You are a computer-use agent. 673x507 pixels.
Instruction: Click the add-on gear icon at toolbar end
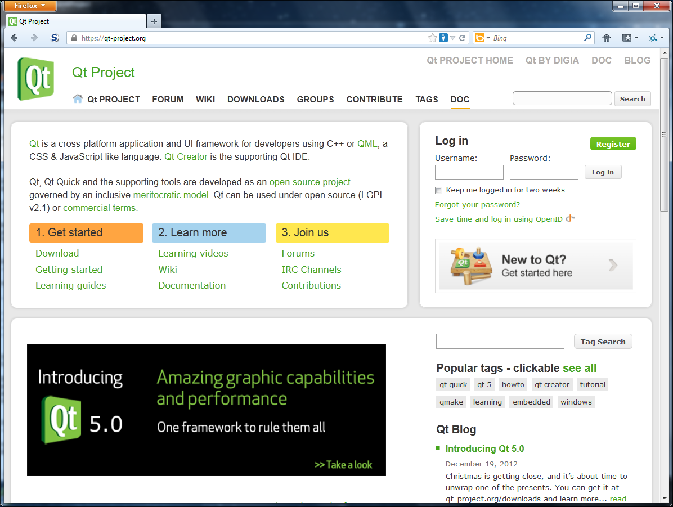click(x=653, y=38)
